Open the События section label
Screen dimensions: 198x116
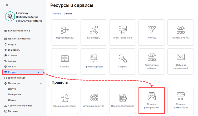[13, 55]
